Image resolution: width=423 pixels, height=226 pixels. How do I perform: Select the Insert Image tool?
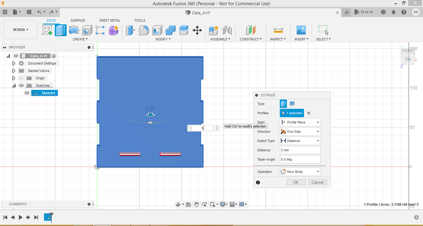301,30
